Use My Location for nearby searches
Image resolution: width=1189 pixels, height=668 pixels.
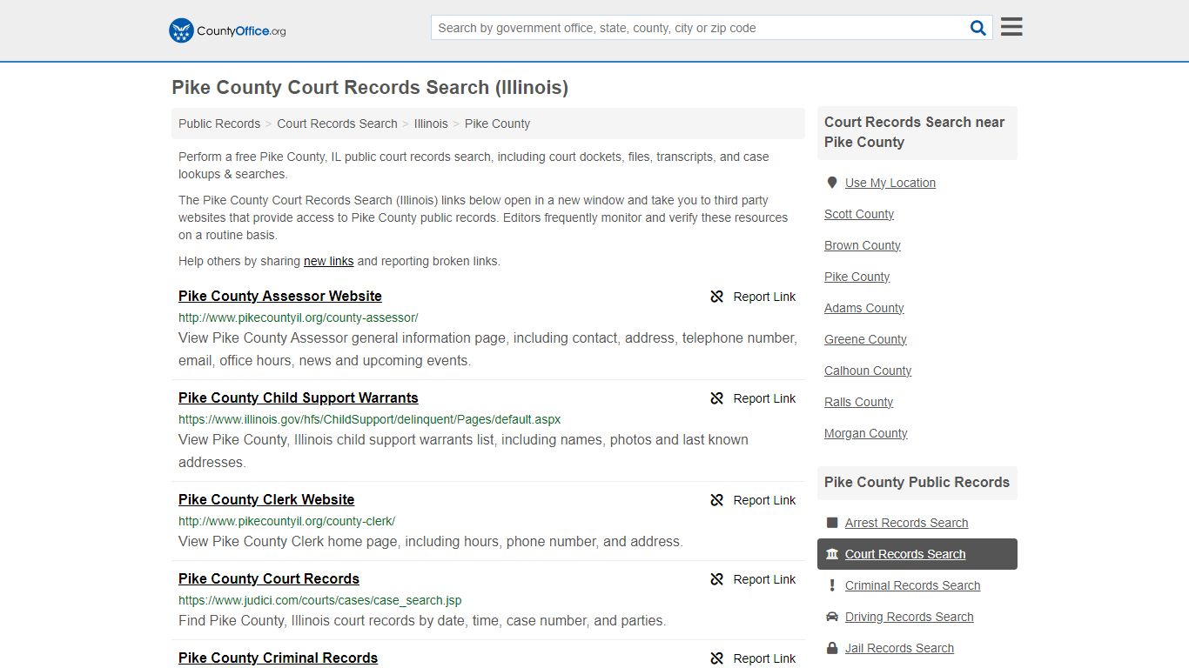(x=890, y=183)
